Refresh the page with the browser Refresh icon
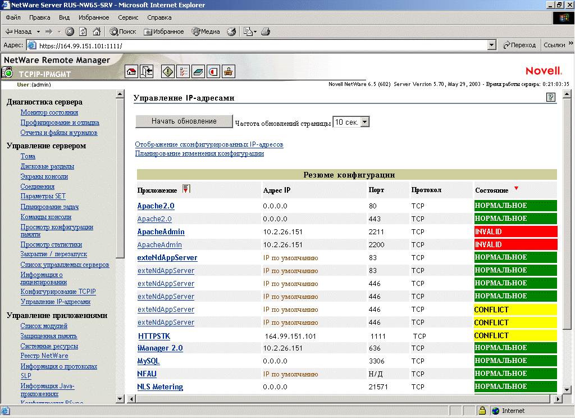The height and width of the screenshot is (418, 575). click(83, 31)
